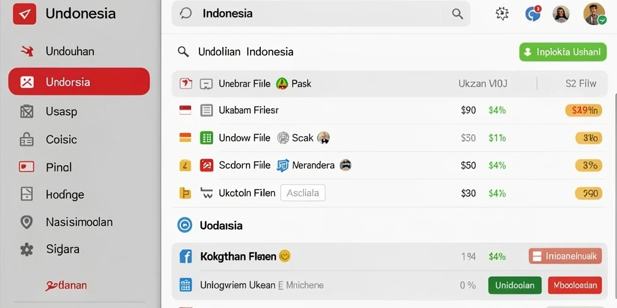617x308 pixels.
Task: Focus the Indonesia search input field
Action: pyautogui.click(x=321, y=14)
